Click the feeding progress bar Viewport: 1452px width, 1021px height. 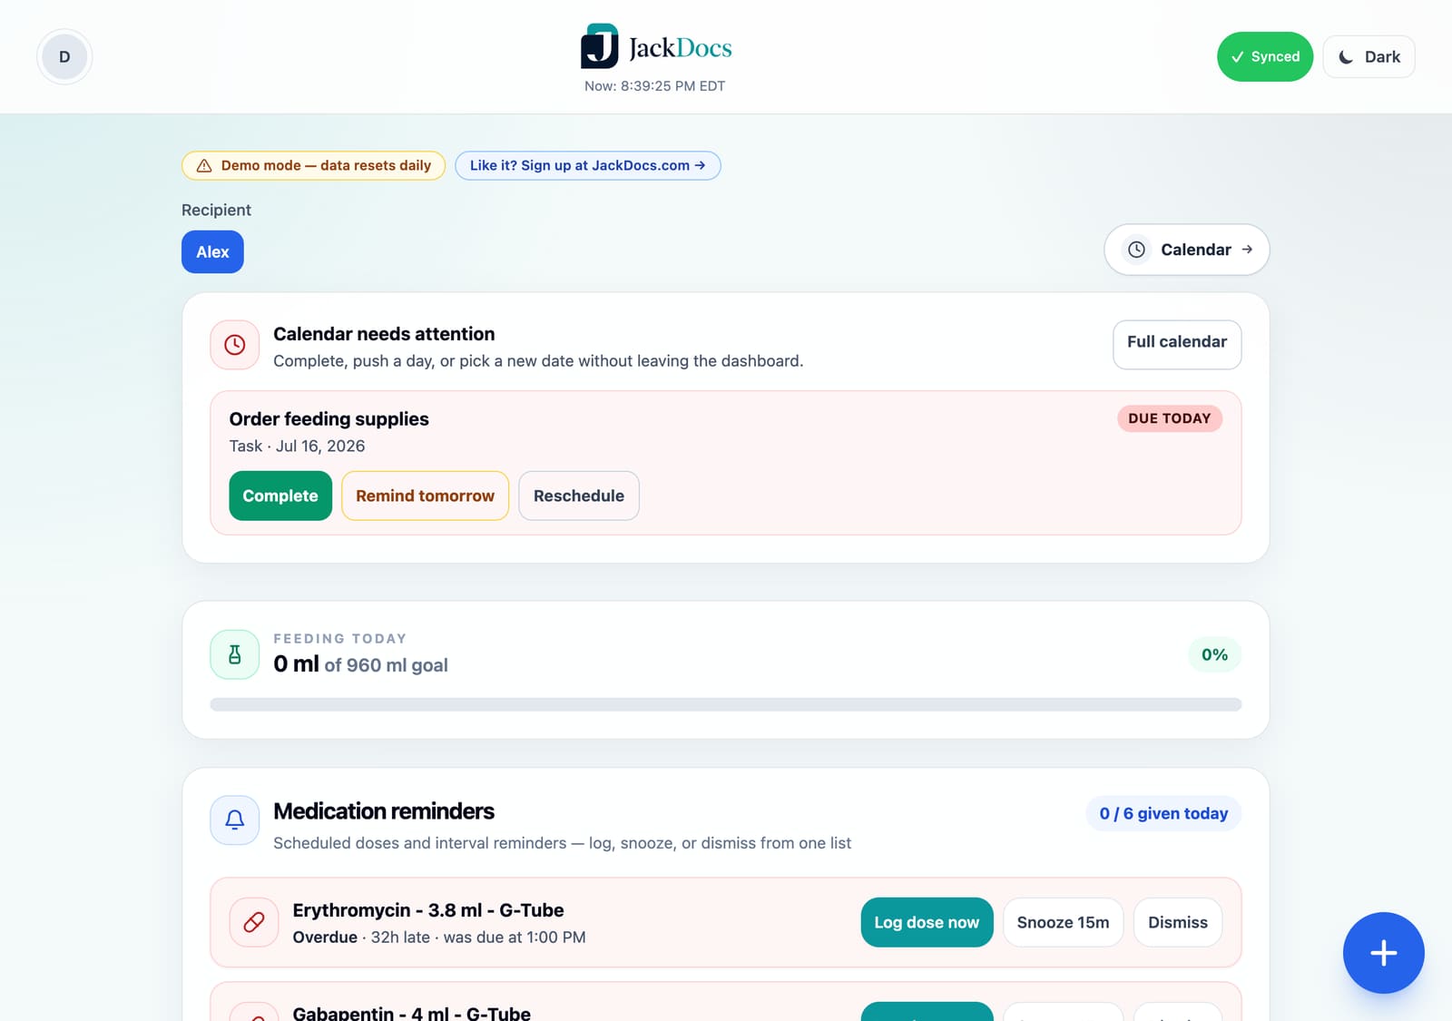(x=725, y=704)
